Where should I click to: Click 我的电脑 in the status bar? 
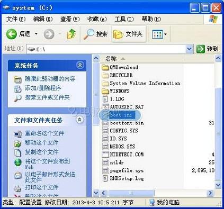pos(164,202)
